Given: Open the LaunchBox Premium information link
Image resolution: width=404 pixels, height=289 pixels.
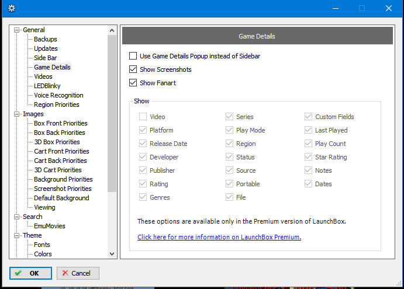Looking at the screenshot, I should [219, 237].
